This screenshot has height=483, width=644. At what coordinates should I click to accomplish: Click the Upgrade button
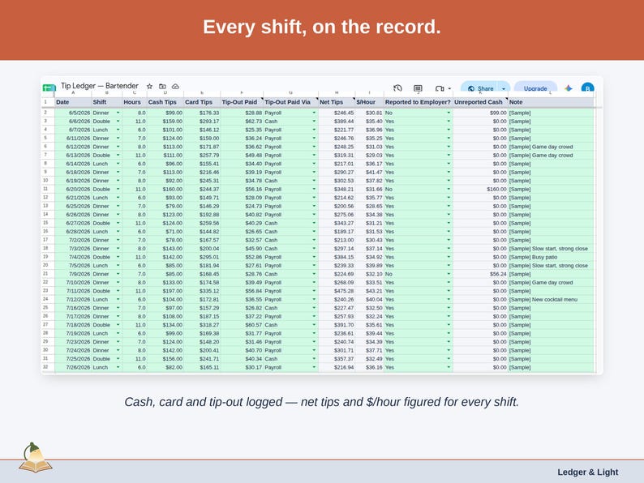click(x=535, y=88)
